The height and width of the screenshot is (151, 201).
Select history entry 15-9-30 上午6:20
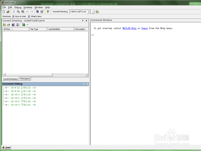[20, 88]
